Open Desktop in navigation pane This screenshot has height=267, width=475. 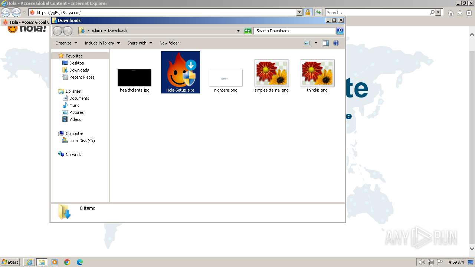76,63
